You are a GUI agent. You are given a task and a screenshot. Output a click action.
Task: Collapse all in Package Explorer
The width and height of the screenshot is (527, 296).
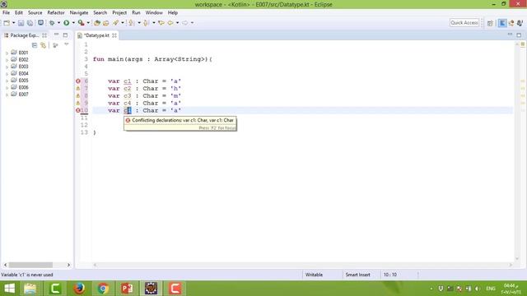[x=35, y=45]
